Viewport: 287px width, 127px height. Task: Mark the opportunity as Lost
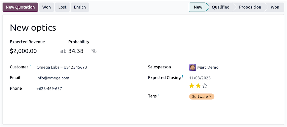point(62,7)
